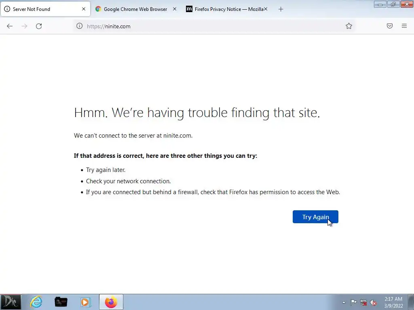414x310 pixels.
Task: Click the Try Again button
Action: point(315,217)
